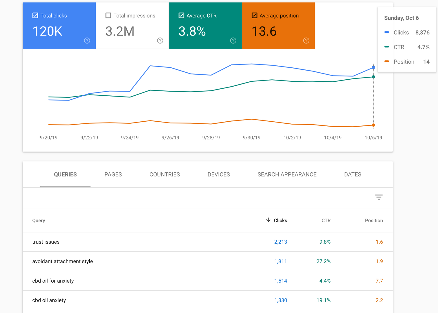Select the Devices tab
This screenshot has height=313, width=438.
coord(218,174)
